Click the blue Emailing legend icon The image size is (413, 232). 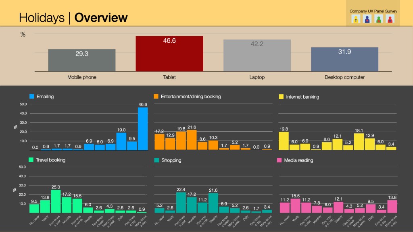click(32, 96)
